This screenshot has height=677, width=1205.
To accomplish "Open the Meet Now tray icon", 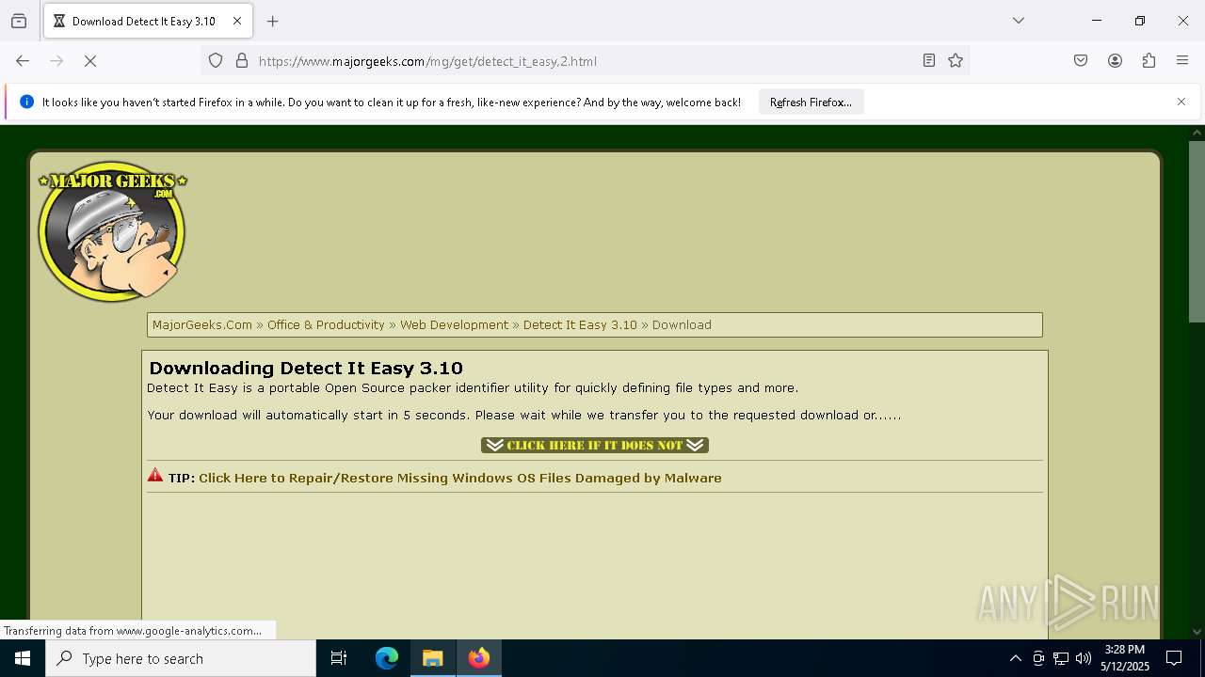I will click(x=1038, y=658).
